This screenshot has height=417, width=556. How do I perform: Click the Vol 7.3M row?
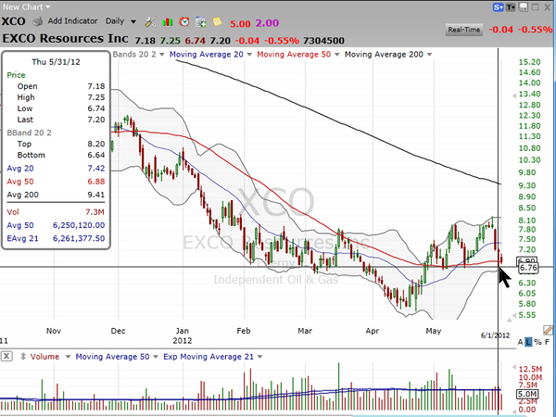(x=56, y=212)
